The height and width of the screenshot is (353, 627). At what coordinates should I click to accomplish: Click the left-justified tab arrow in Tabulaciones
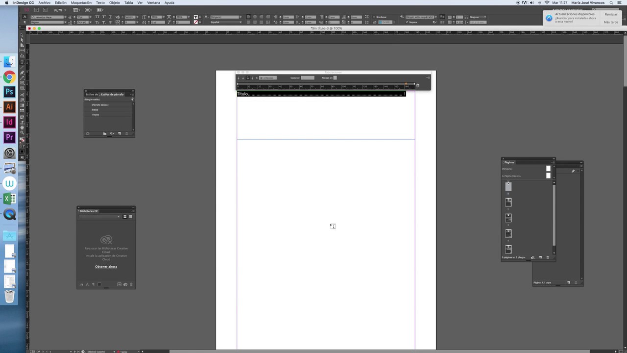[x=239, y=78]
